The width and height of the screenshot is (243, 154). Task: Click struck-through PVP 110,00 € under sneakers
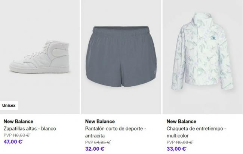17,135
